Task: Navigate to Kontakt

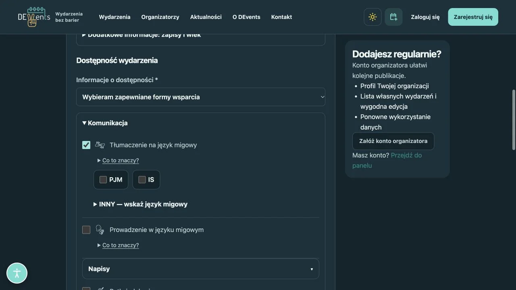Action: coord(282,17)
